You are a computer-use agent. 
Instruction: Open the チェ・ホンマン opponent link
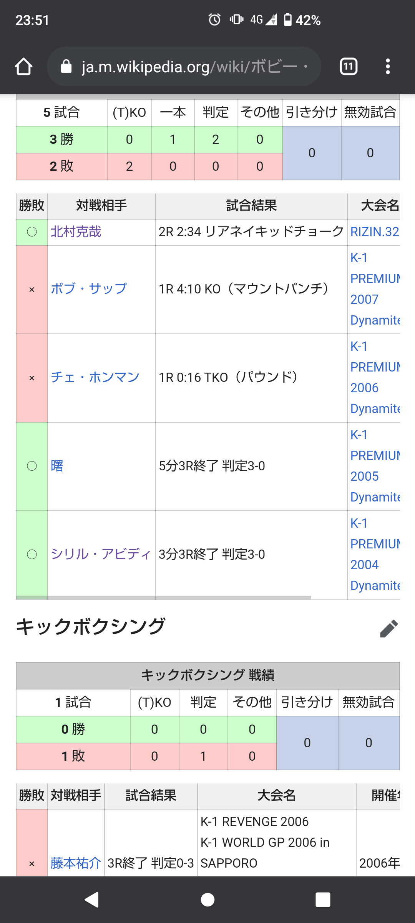pos(95,377)
